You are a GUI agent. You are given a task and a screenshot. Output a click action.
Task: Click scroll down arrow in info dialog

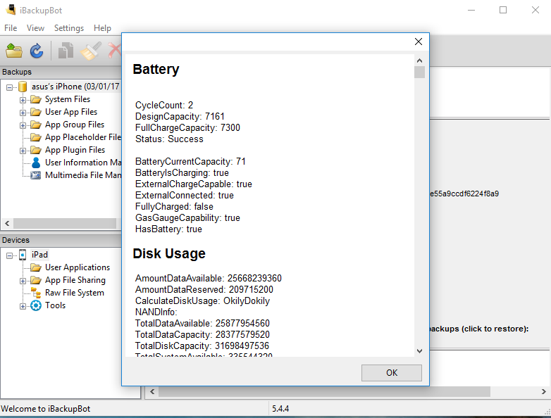pyautogui.click(x=419, y=351)
